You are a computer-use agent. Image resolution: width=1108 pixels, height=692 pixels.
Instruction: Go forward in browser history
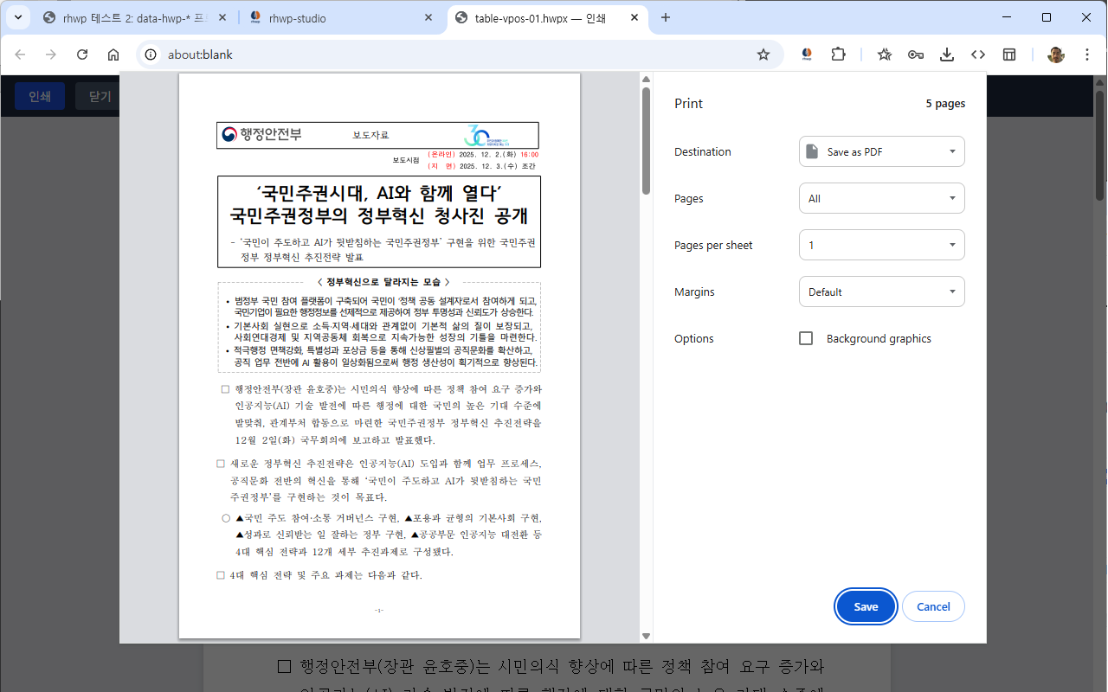tap(51, 54)
